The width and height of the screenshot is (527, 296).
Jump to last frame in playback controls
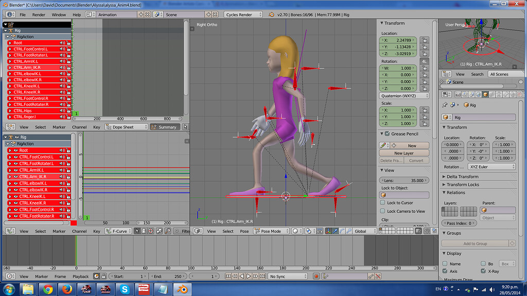point(262,276)
